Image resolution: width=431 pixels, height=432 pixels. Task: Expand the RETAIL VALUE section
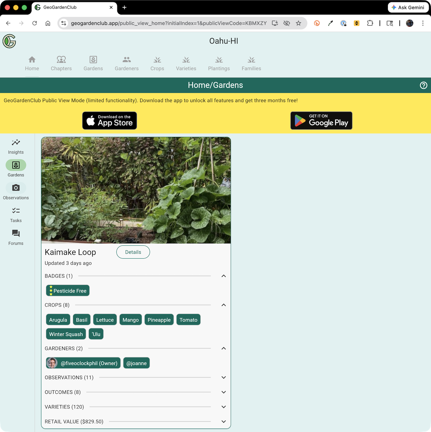click(x=224, y=421)
